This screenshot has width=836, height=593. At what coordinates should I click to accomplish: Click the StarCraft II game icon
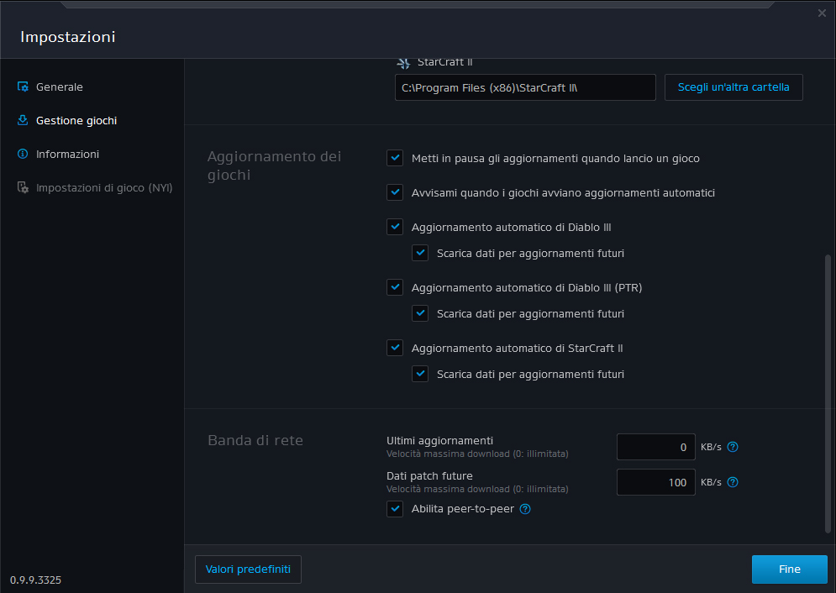click(x=402, y=62)
